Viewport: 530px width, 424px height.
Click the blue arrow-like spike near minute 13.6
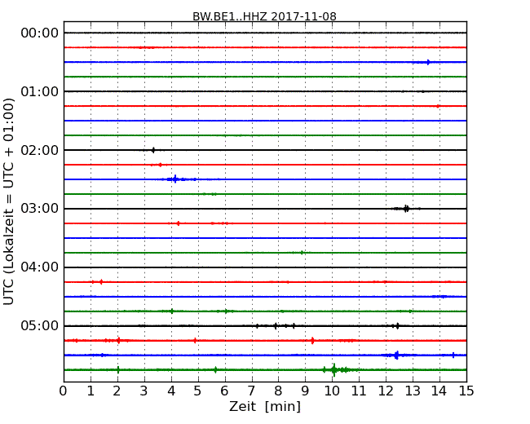(428, 62)
